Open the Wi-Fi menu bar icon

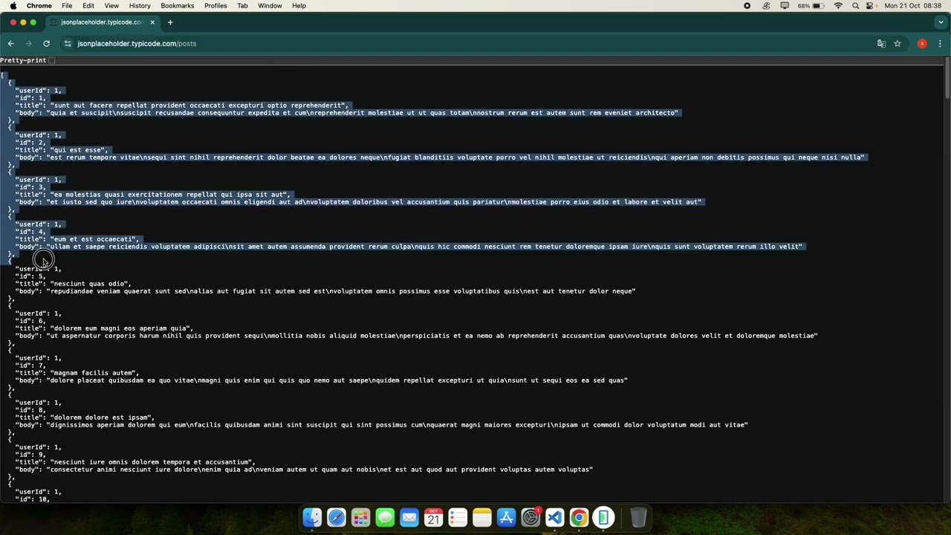[838, 6]
